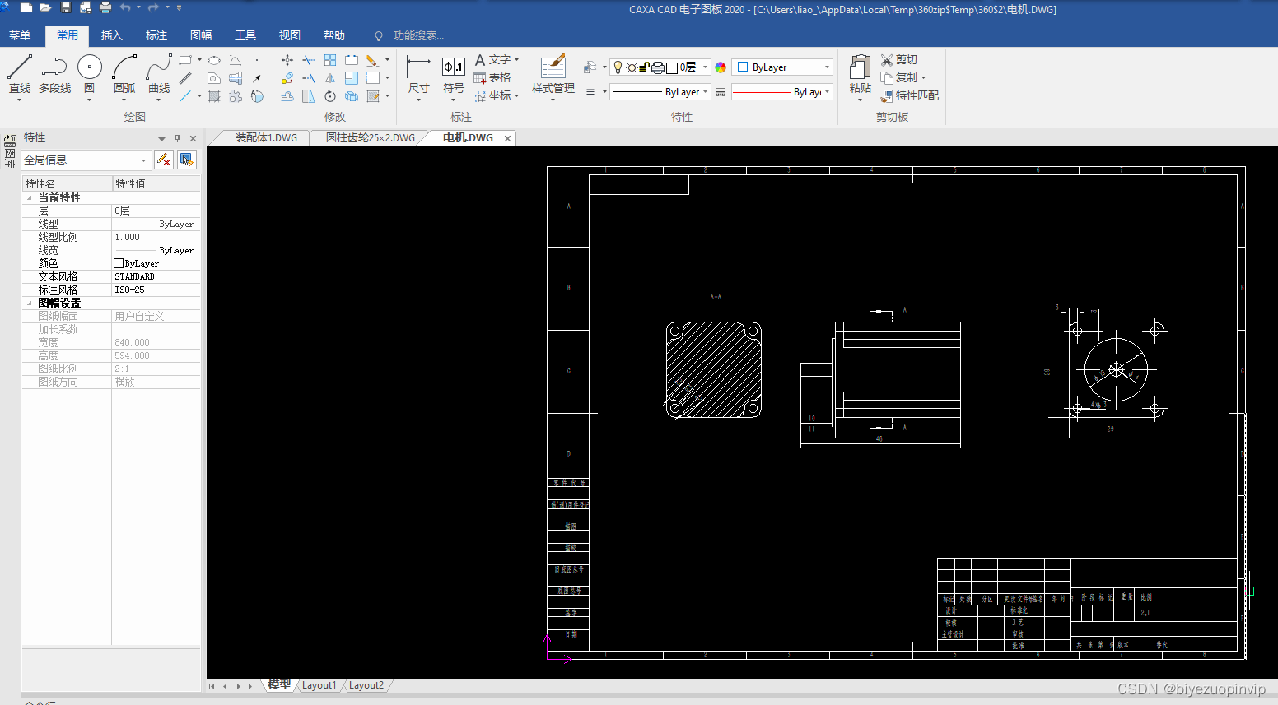Expand the 文字 text dropdown arrow
Screen dimensions: 1278x705
(x=516, y=60)
